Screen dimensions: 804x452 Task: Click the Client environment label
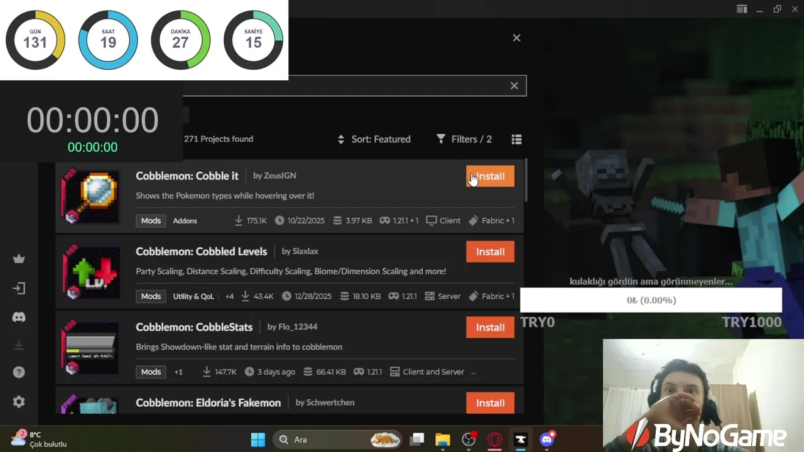pos(443,221)
